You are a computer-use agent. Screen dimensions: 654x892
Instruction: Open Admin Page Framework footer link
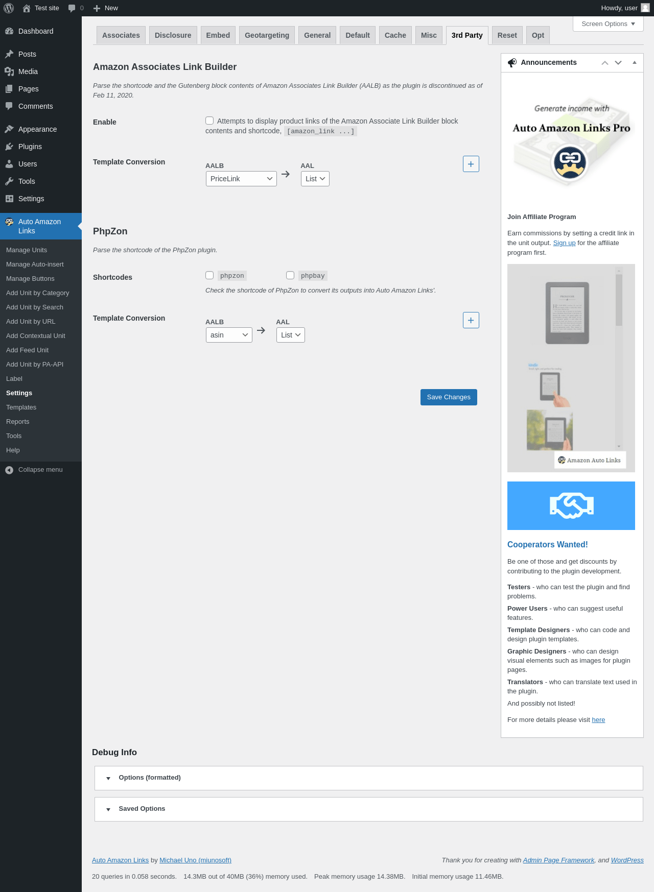[558, 860]
